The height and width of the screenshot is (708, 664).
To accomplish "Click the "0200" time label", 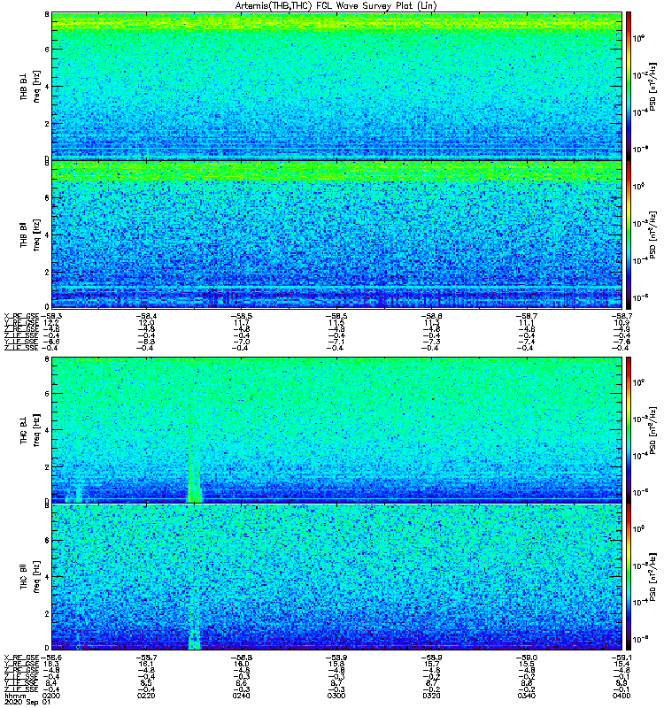I will pos(52,696).
